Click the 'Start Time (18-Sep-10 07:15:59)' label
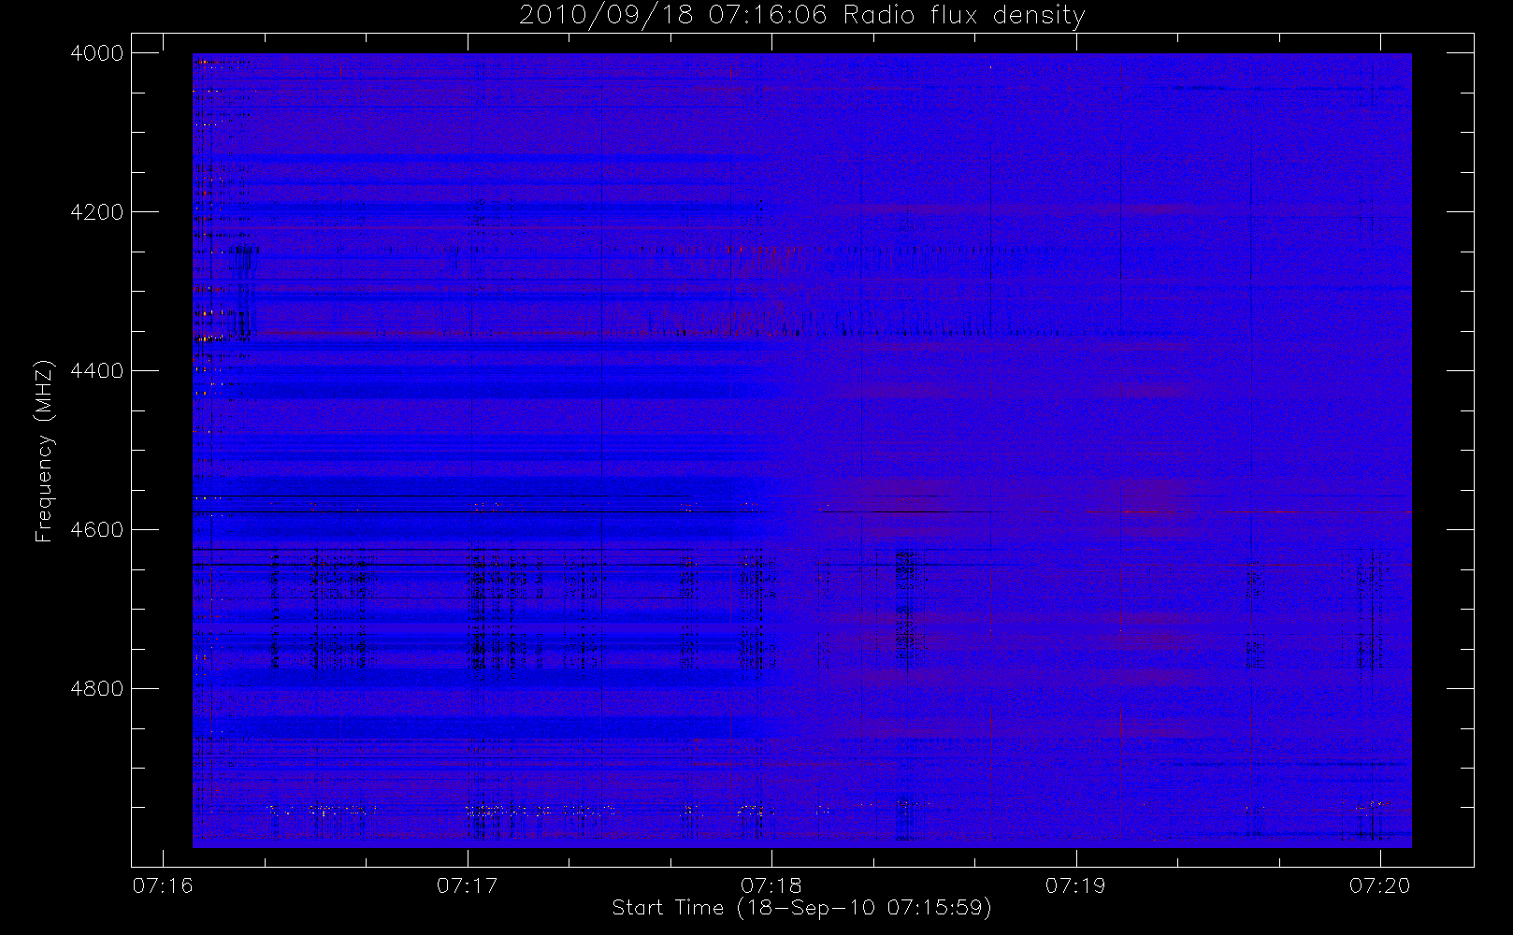1513x935 pixels. (801, 908)
